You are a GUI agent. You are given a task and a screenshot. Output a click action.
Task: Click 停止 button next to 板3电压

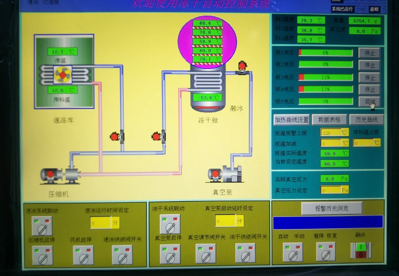point(369,77)
